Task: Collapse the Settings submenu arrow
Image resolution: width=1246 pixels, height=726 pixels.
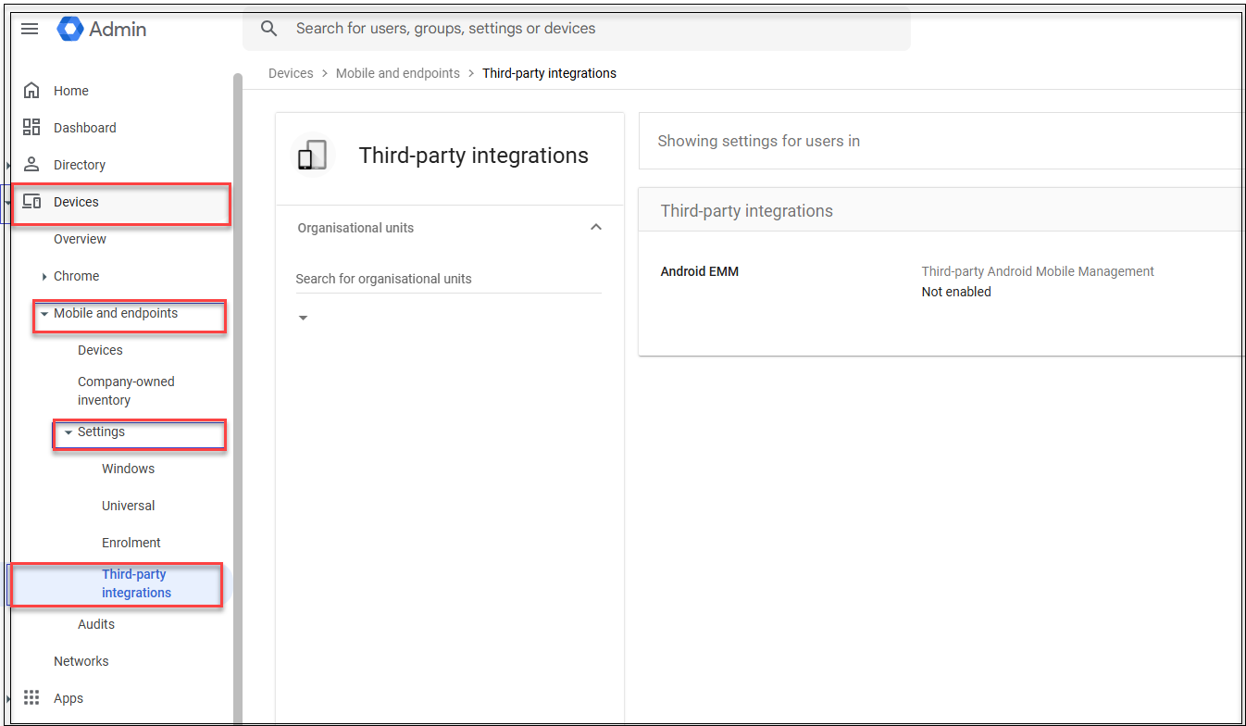Action: (x=68, y=432)
